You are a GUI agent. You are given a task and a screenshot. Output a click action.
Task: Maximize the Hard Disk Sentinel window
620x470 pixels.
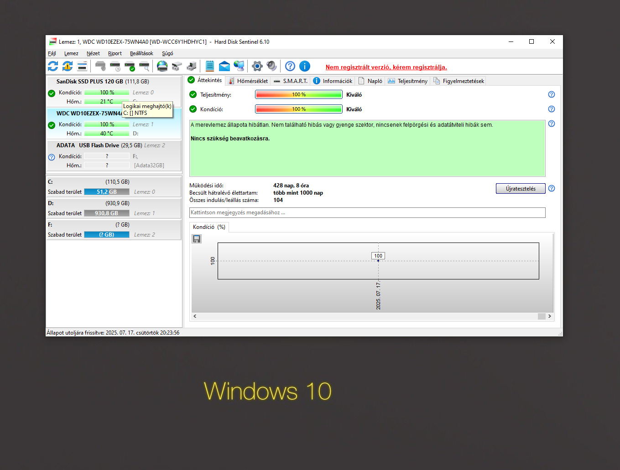(531, 41)
